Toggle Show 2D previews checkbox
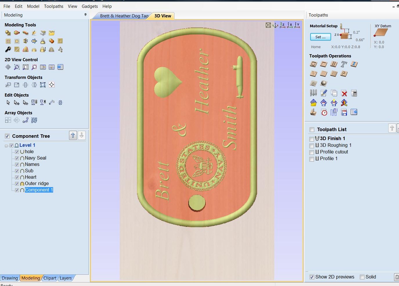The height and width of the screenshot is (286, 399). pyautogui.click(x=312, y=277)
